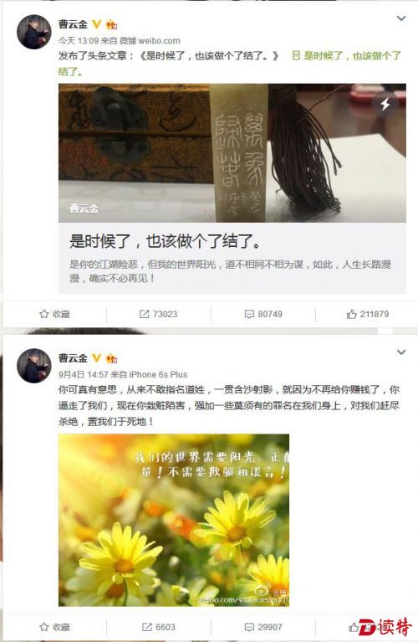Open the 曹云金 username on the first post
418x642 pixels.
point(73,24)
